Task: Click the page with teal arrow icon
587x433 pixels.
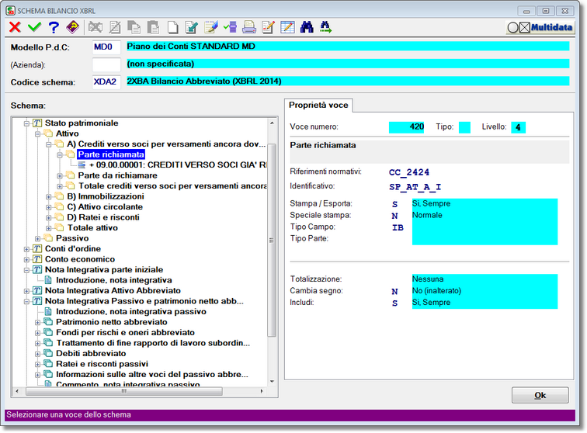Action: tap(192, 27)
